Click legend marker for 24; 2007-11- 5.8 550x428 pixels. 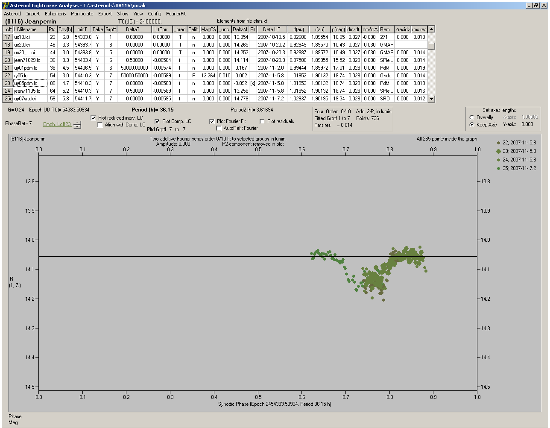498,160
